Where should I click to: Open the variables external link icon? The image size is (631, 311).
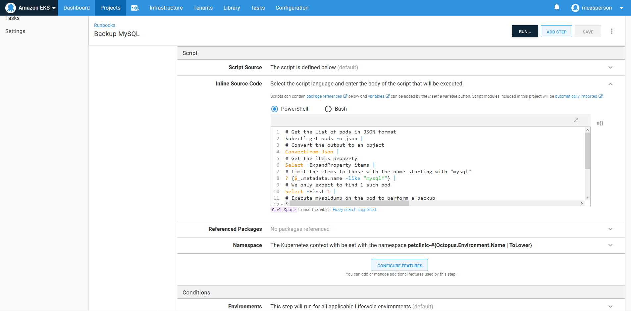[x=388, y=96]
